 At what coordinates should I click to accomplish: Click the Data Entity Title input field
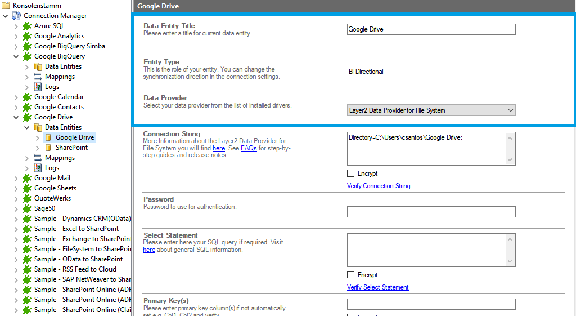431,29
